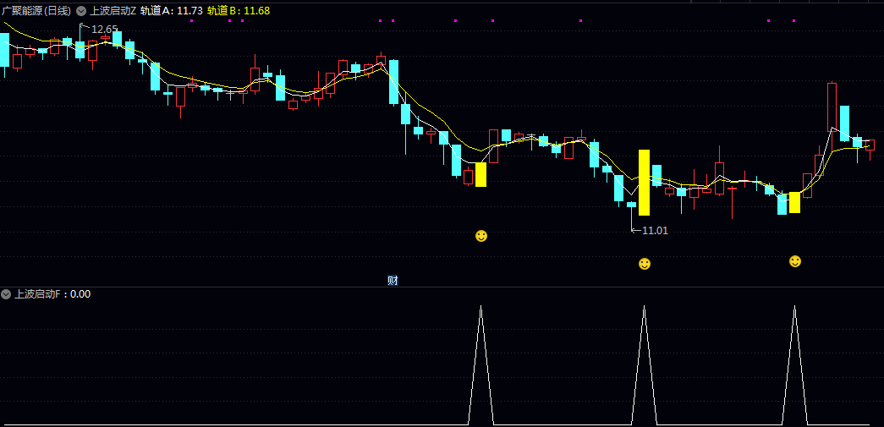Click the 上波启动Z indicator name

[x=113, y=11]
